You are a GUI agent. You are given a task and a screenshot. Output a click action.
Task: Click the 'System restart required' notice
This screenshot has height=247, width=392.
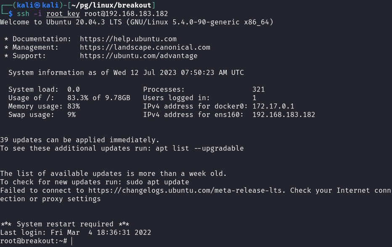tap(65, 224)
